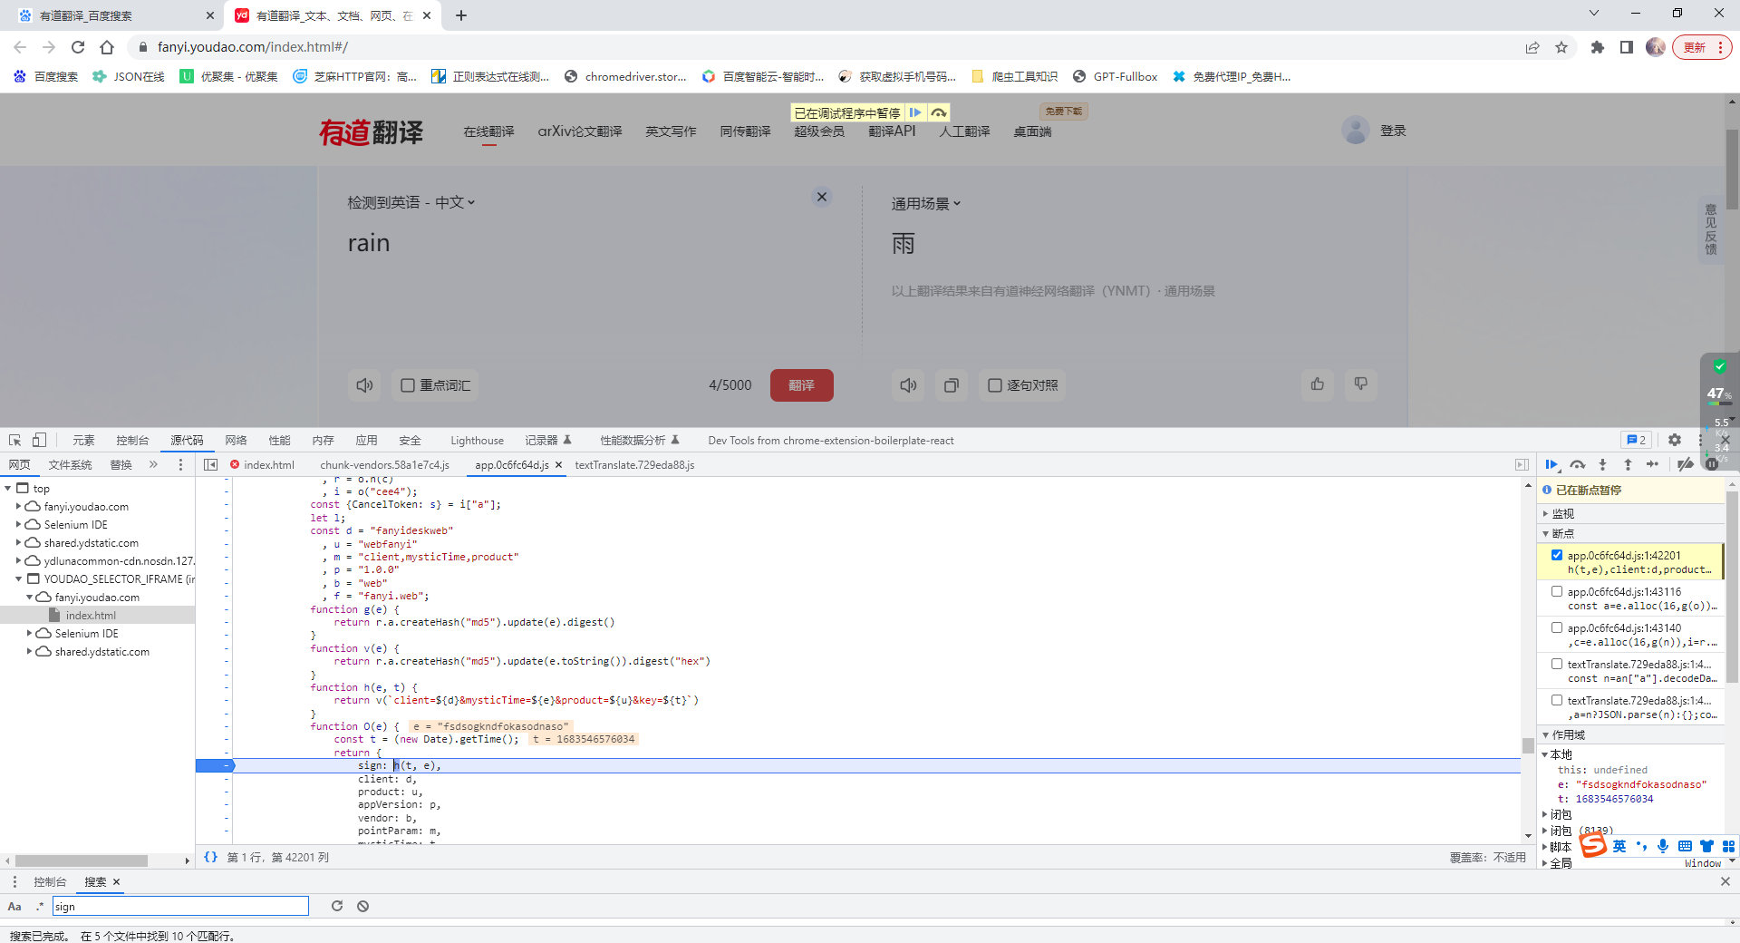Open the chunk-vendors.58a1e7c4.js file tab
1740x943 pixels.
tap(384, 465)
